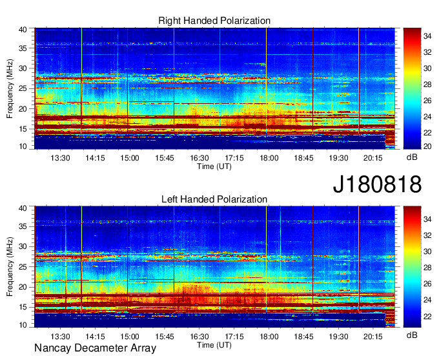Click the 28 dB label on bottom color bar
Screen dimensions: 439x356
tap(427, 268)
